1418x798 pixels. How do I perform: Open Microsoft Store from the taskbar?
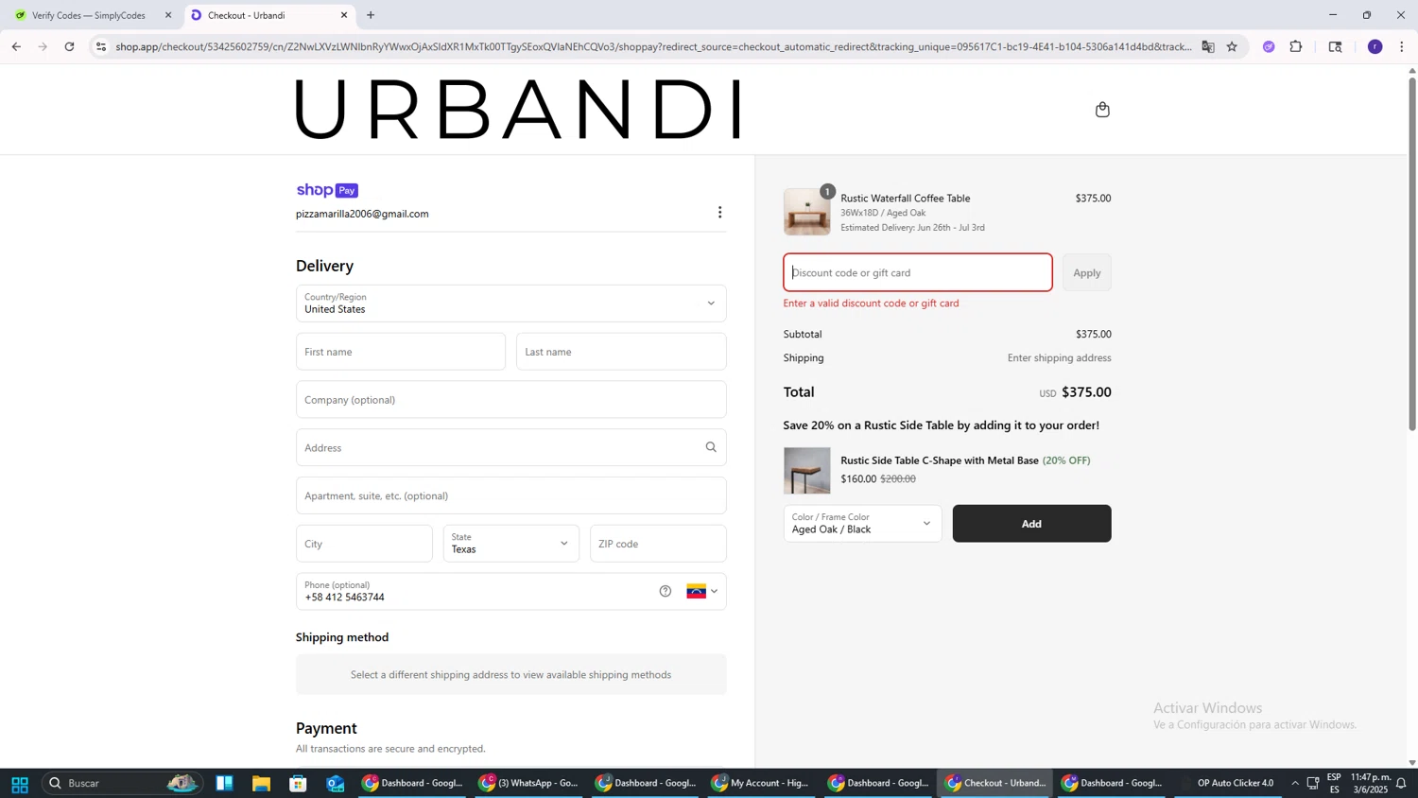(x=298, y=783)
